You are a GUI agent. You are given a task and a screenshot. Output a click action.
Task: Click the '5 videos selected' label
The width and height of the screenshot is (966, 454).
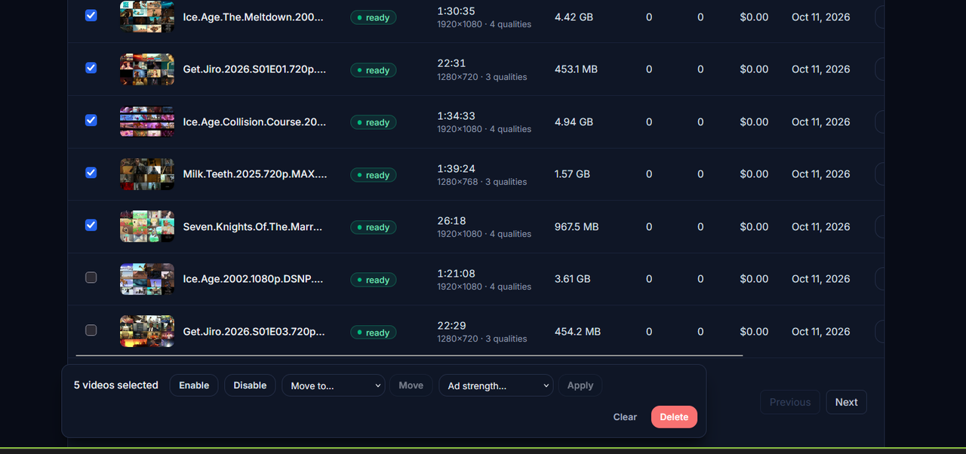tap(116, 385)
